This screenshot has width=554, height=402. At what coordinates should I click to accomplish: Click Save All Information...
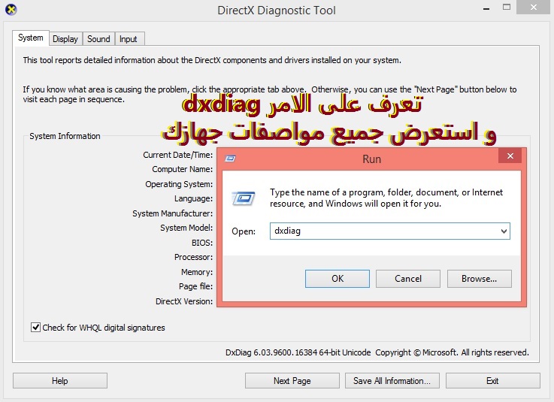point(392,381)
